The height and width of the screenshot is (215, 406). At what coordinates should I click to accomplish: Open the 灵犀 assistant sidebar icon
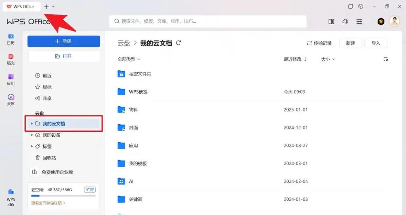point(11,100)
